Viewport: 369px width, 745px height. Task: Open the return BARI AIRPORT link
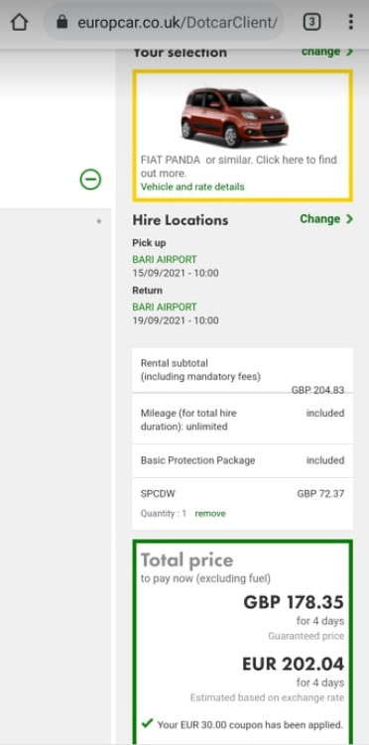point(165,307)
